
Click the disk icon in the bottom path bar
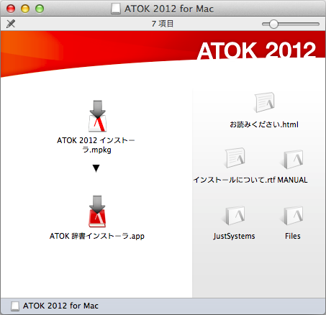pyautogui.click(x=15, y=306)
